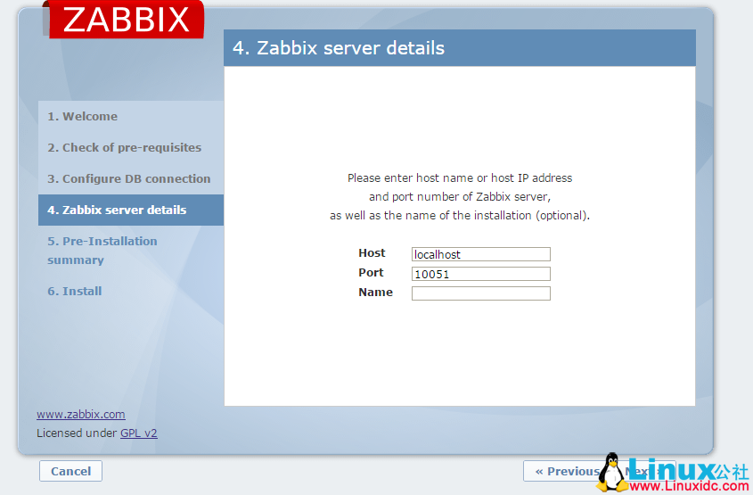
Task: Click the 'Licensed under' text
Action: click(77, 433)
